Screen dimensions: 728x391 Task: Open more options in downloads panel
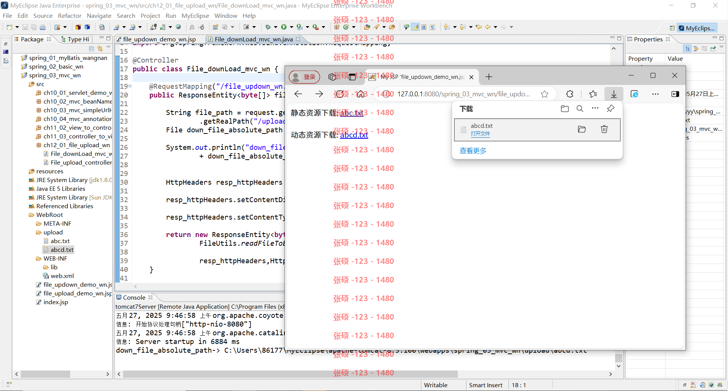click(x=595, y=108)
